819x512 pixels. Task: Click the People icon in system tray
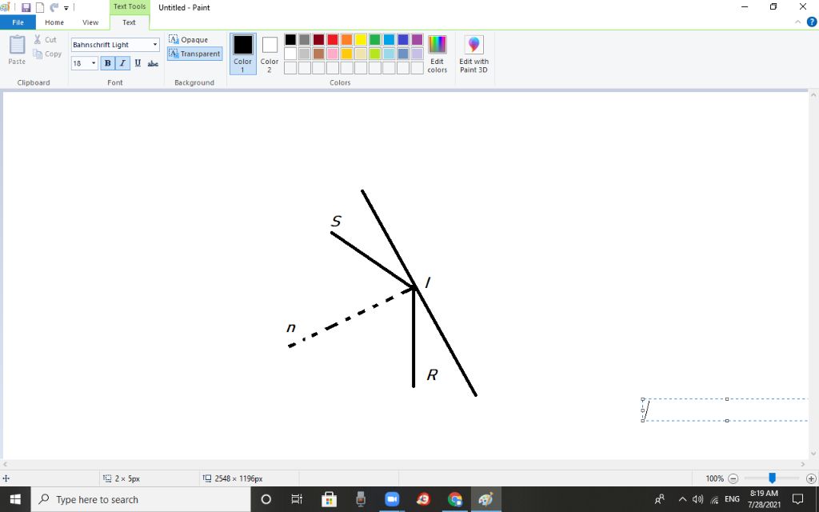tap(660, 499)
